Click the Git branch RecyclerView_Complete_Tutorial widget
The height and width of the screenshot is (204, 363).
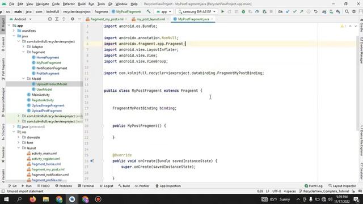324,192
